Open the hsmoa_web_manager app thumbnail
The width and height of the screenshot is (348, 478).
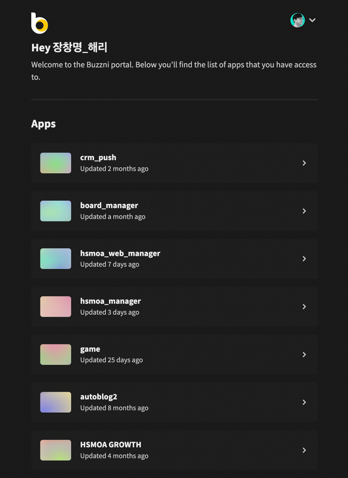(55, 259)
